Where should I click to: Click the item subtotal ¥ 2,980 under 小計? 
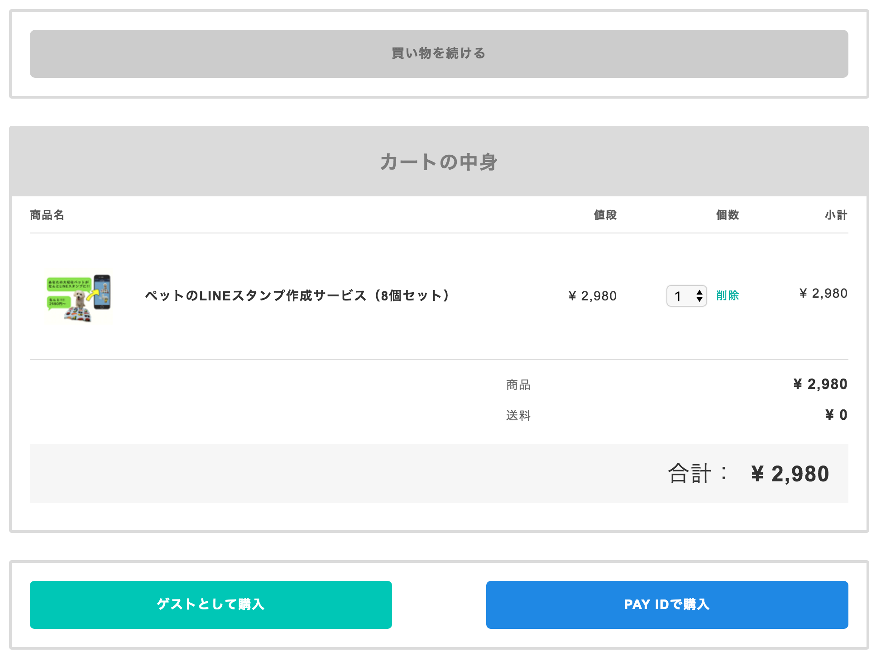click(x=824, y=293)
